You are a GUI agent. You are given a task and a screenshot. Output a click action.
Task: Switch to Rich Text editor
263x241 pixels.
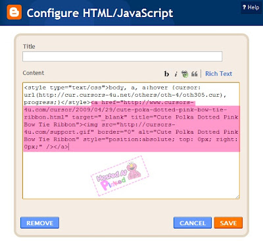218,74
